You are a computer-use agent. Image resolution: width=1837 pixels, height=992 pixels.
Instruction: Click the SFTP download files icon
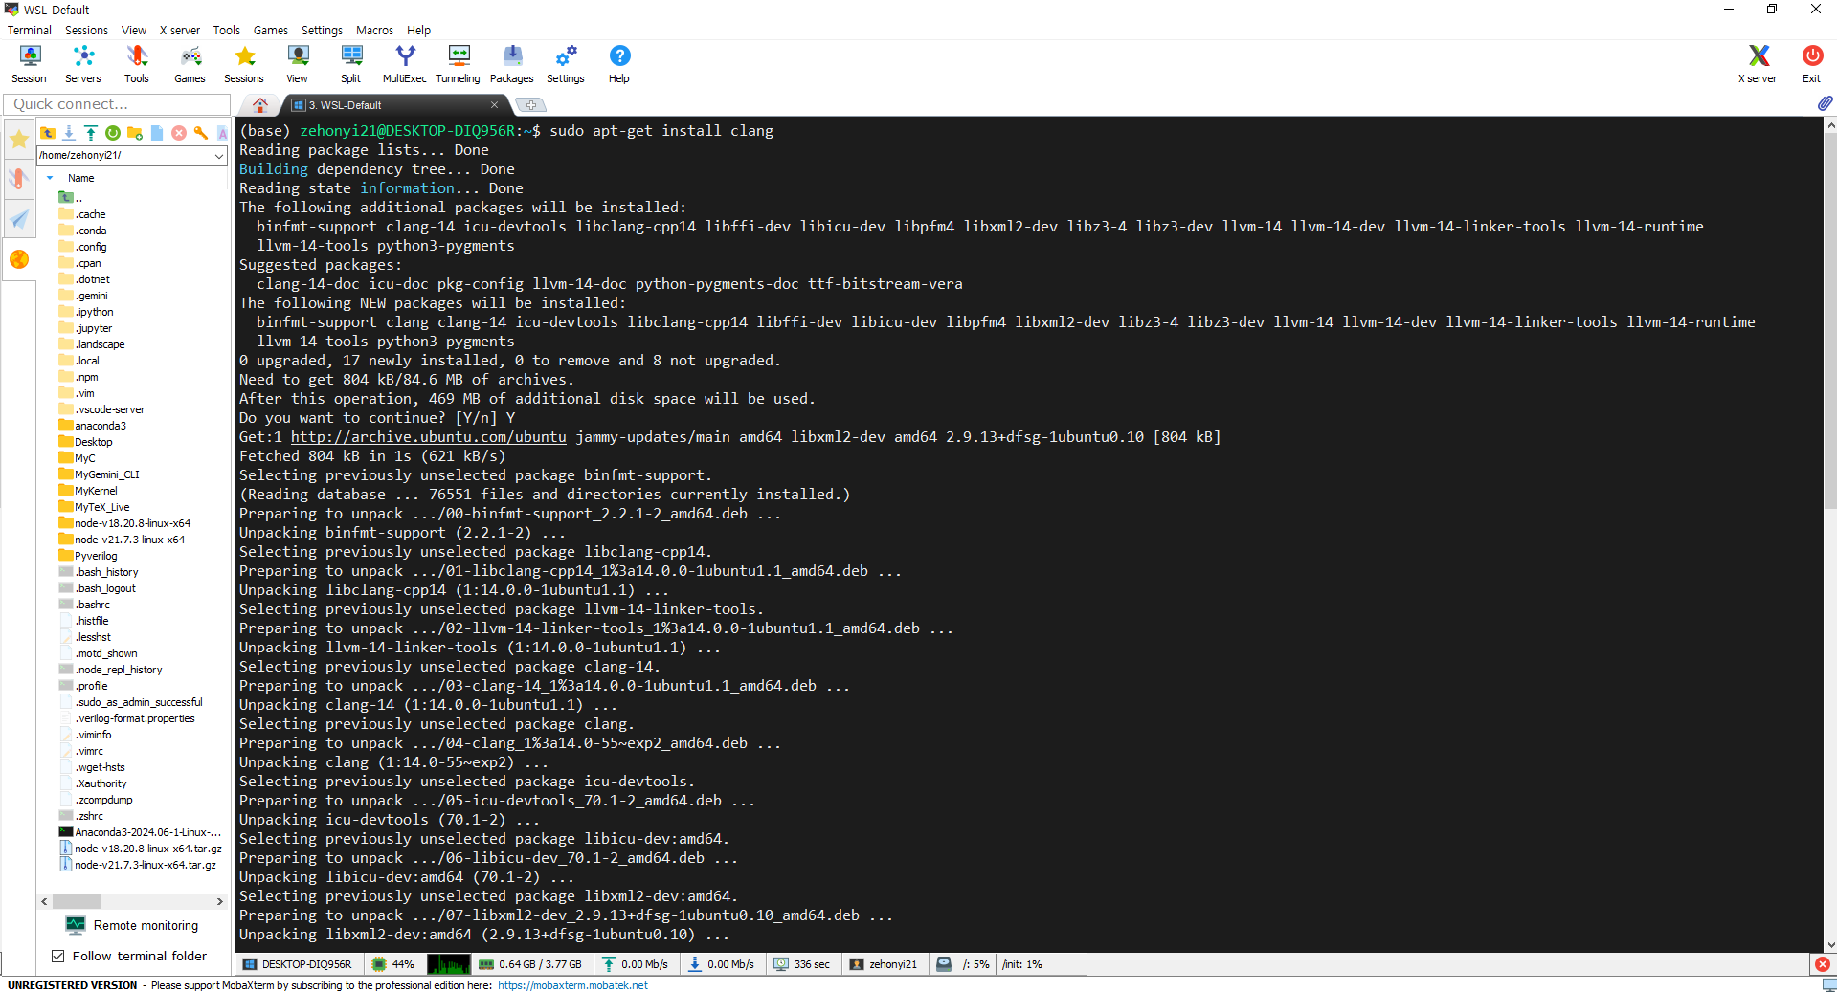[69, 133]
